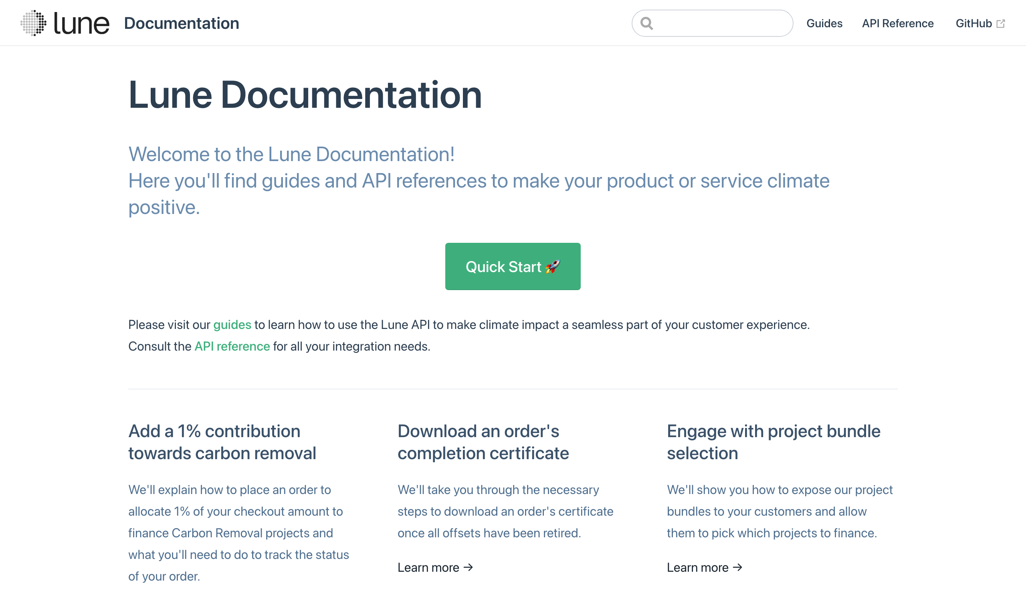The image size is (1026, 597).
Task: Click the Welcome to the Lune Documentation text
Action: tap(291, 154)
